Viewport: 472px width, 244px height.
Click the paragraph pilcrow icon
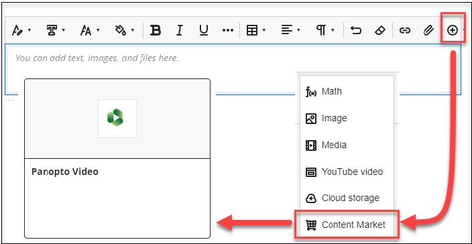tap(321, 30)
